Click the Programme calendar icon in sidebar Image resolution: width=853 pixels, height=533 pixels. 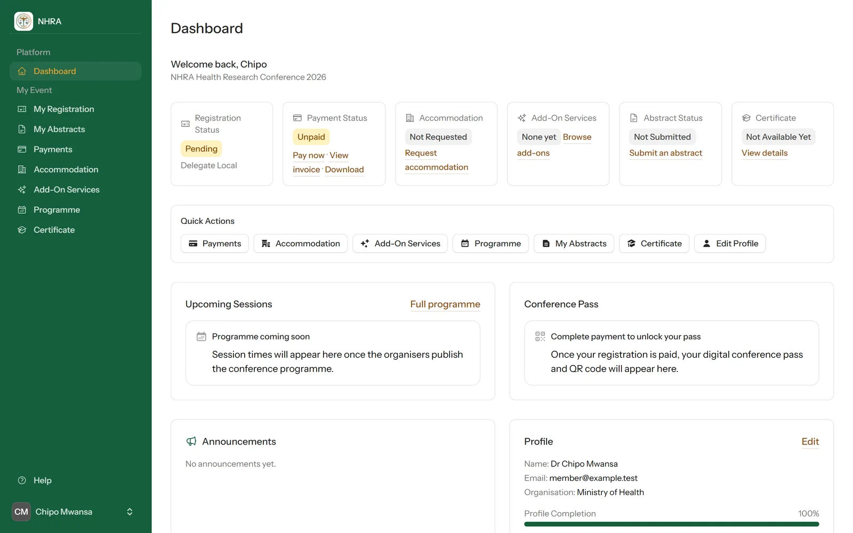click(22, 210)
